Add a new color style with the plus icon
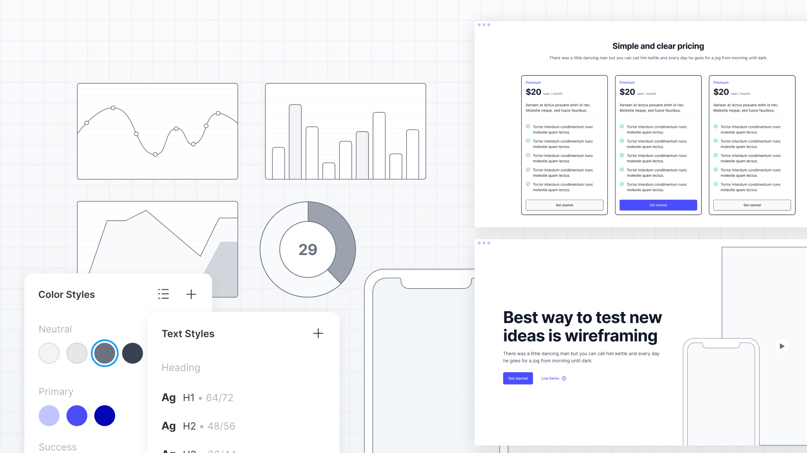Screen dimensions: 807x453 191,294
